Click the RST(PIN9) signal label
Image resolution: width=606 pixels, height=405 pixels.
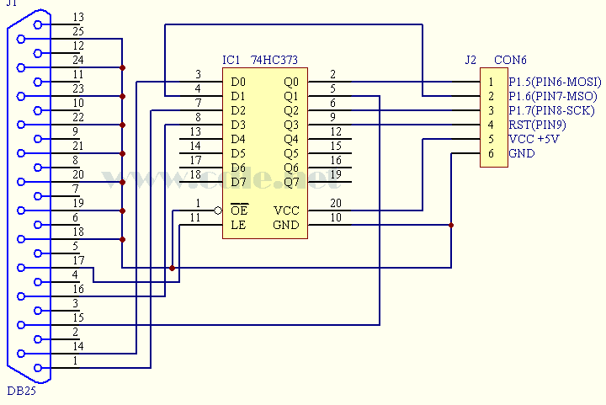pyautogui.click(x=537, y=125)
